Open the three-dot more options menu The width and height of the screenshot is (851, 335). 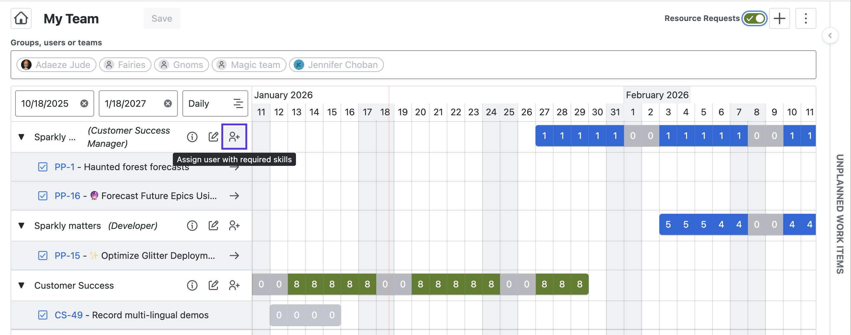[806, 18]
